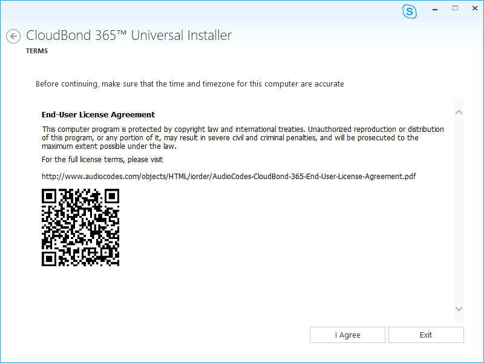The height and width of the screenshot is (363, 484).
Task: Click the End-User License Agreement heading
Action: pyautogui.click(x=98, y=114)
